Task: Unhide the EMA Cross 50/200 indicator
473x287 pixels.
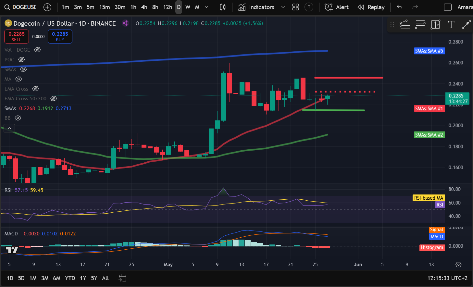Action: [54, 98]
